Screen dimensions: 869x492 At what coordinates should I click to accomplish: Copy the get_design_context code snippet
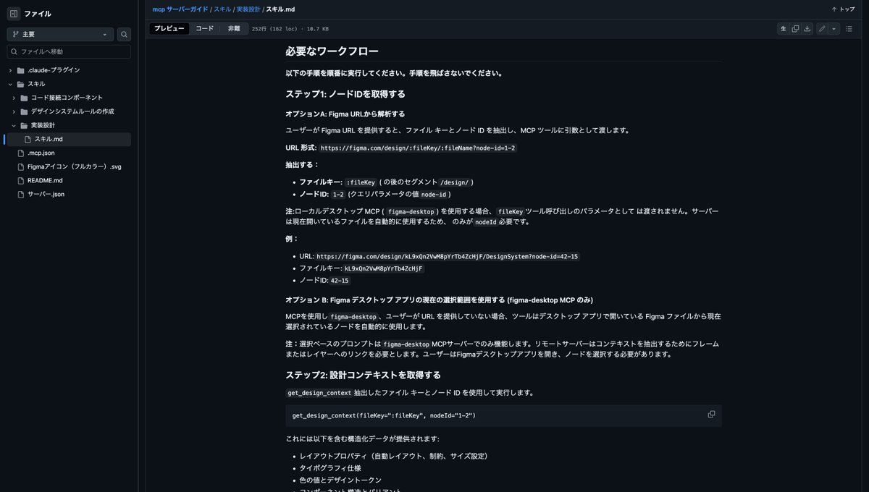pos(711,414)
